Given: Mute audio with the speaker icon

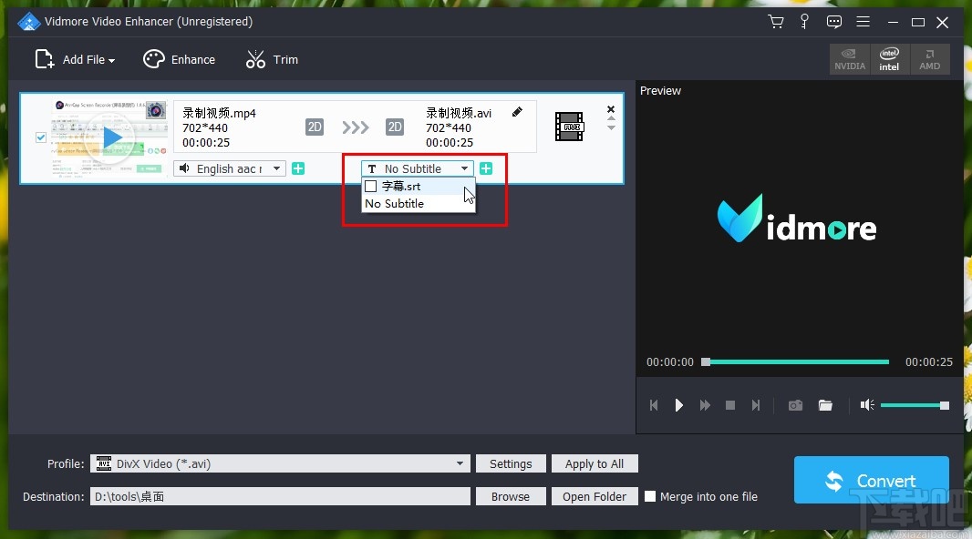Looking at the screenshot, I should (866, 405).
